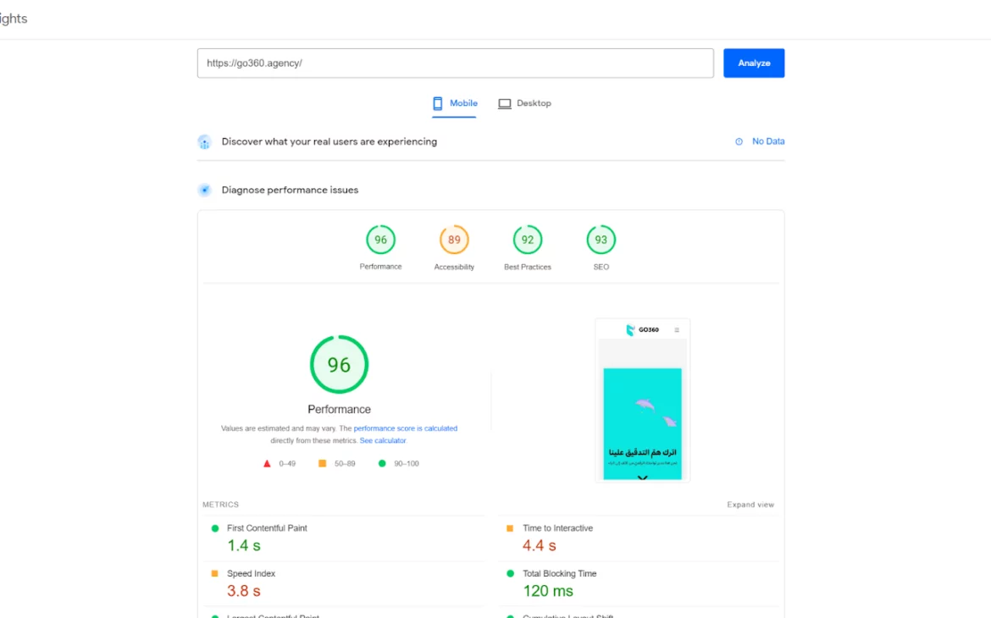Click the mobile phone icon

(437, 103)
